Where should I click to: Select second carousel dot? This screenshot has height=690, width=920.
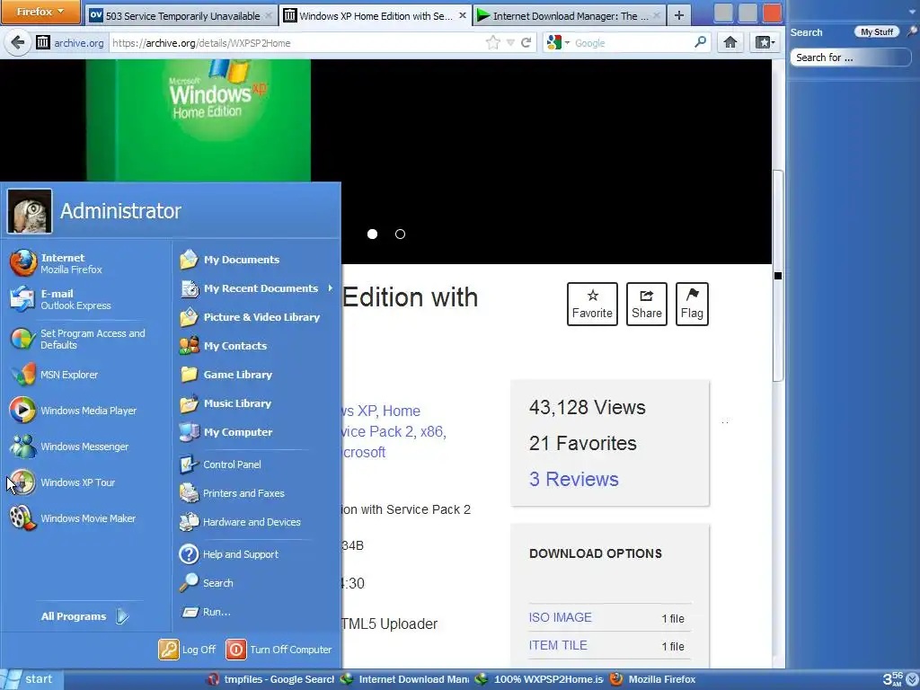point(400,234)
